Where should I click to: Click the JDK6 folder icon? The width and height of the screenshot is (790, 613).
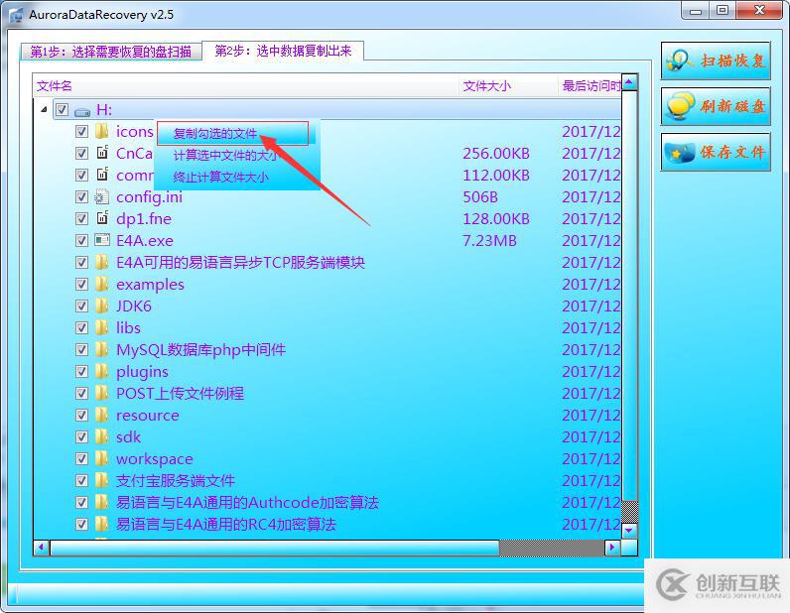(101, 306)
